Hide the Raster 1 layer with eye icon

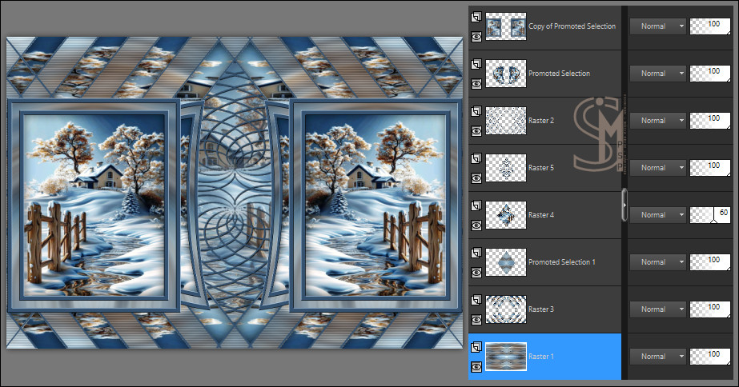tap(476, 366)
